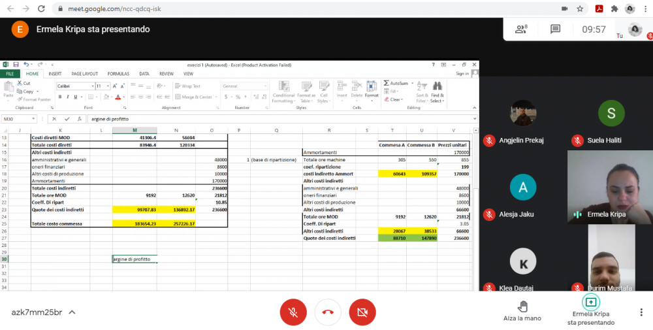The image size is (653, 330).
Task: Select Ermela Kripa's video tile
Action: tap(610, 187)
